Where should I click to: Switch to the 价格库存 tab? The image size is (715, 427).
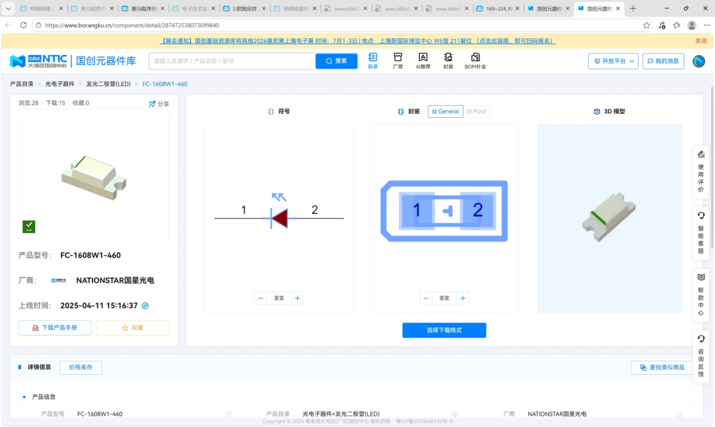(80, 367)
